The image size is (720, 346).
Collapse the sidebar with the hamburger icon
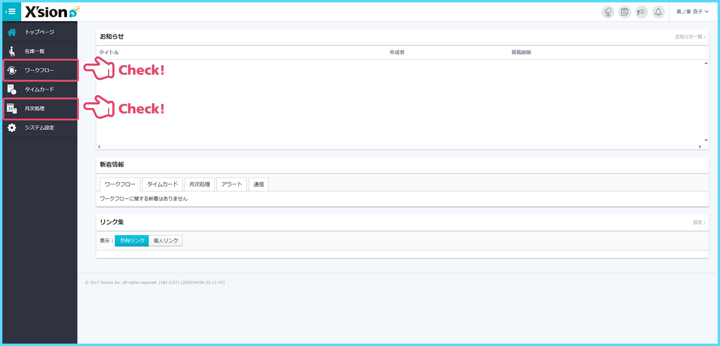(11, 11)
